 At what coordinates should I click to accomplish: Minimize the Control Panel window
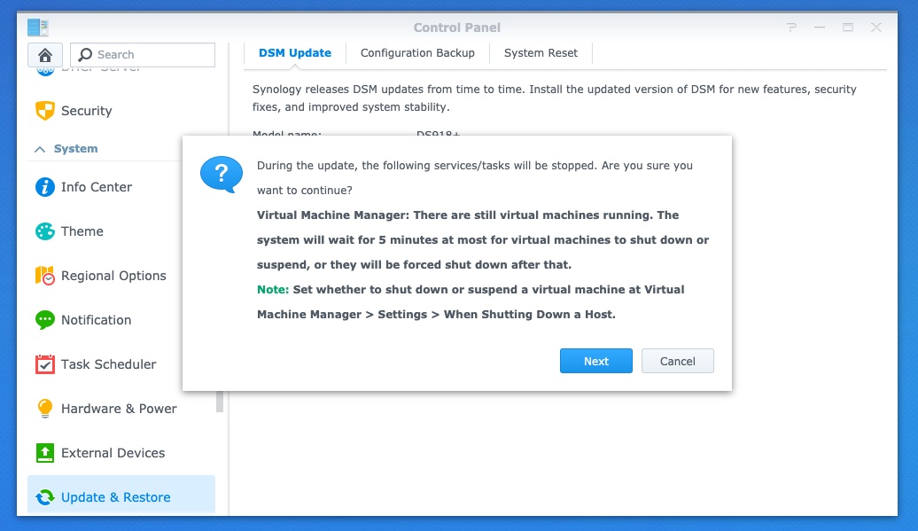coord(820,27)
